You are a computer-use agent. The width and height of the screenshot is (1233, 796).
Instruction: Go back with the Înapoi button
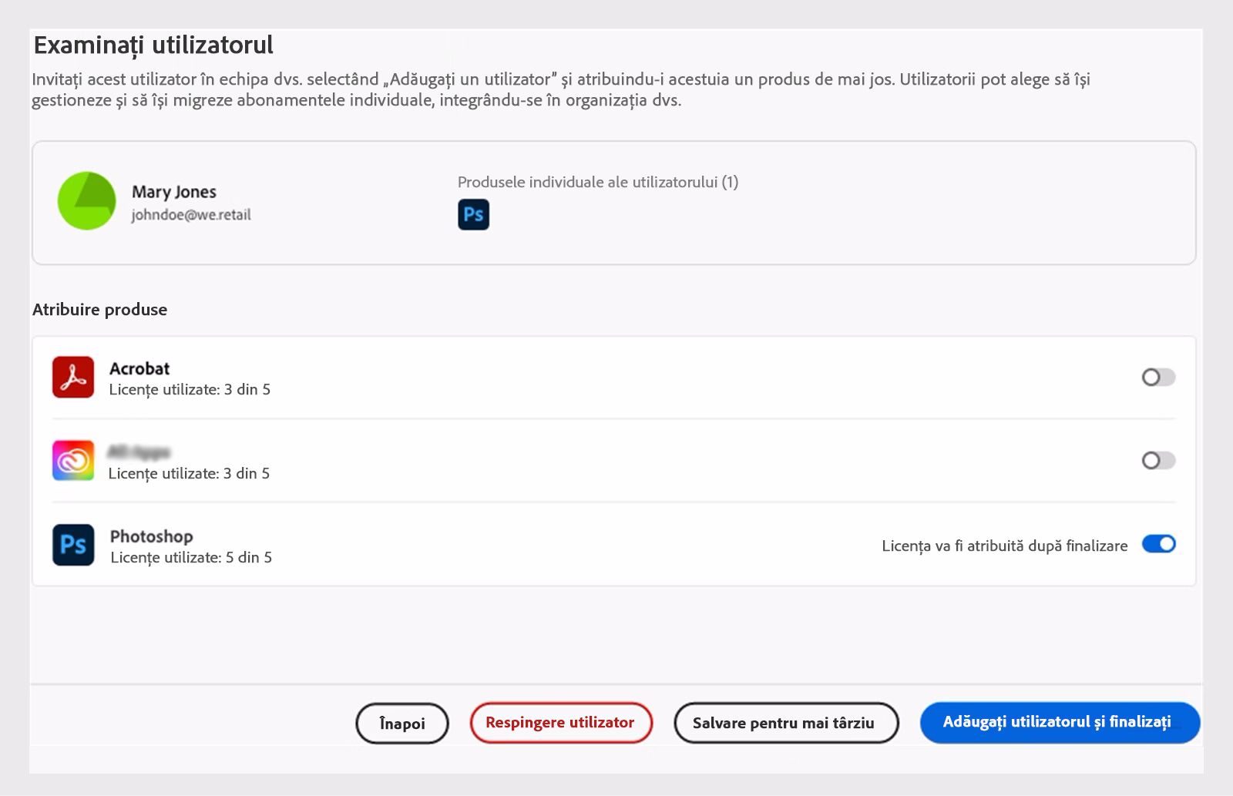point(401,723)
